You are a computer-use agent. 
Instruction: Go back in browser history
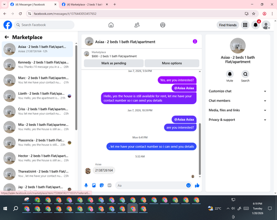(5, 14)
